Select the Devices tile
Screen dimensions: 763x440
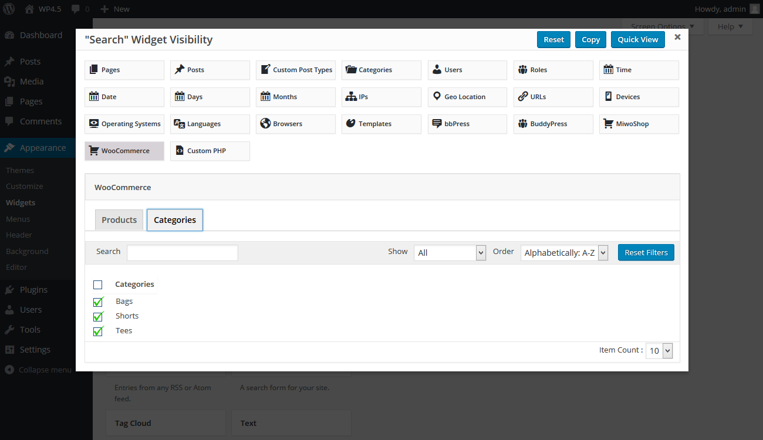tap(639, 97)
